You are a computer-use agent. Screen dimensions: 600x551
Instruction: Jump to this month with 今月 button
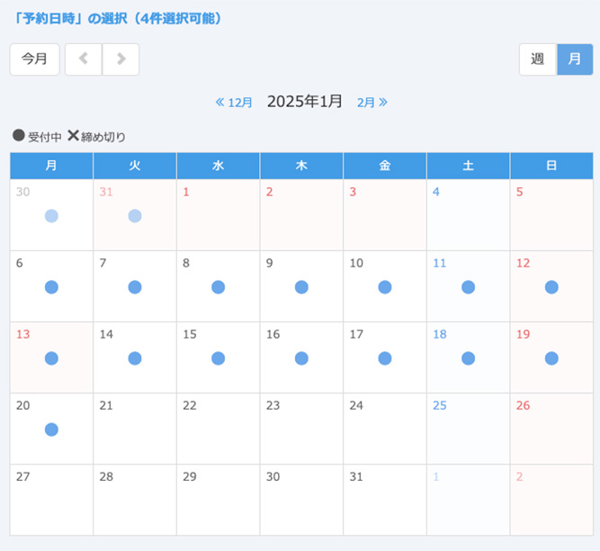(x=35, y=59)
